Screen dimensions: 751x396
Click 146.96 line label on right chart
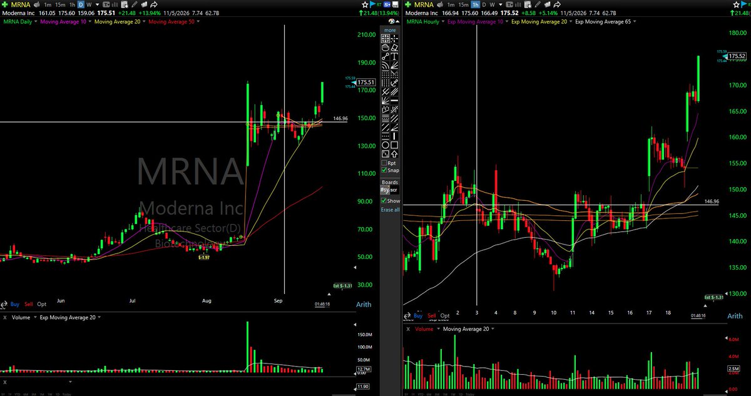(x=712, y=201)
